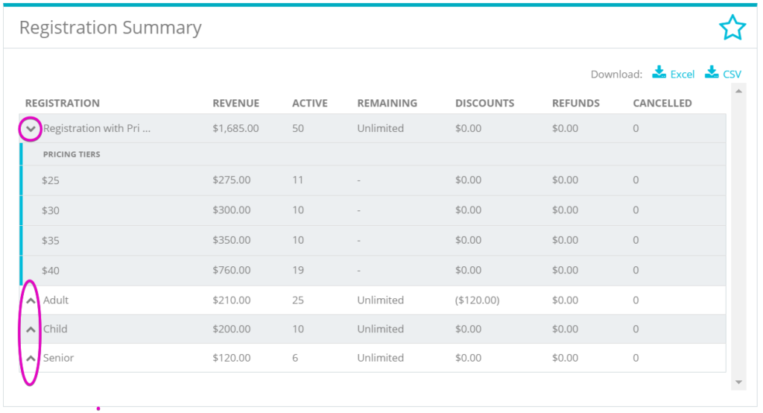Expand the Senior registration row chevron
763x413 pixels.
click(31, 359)
